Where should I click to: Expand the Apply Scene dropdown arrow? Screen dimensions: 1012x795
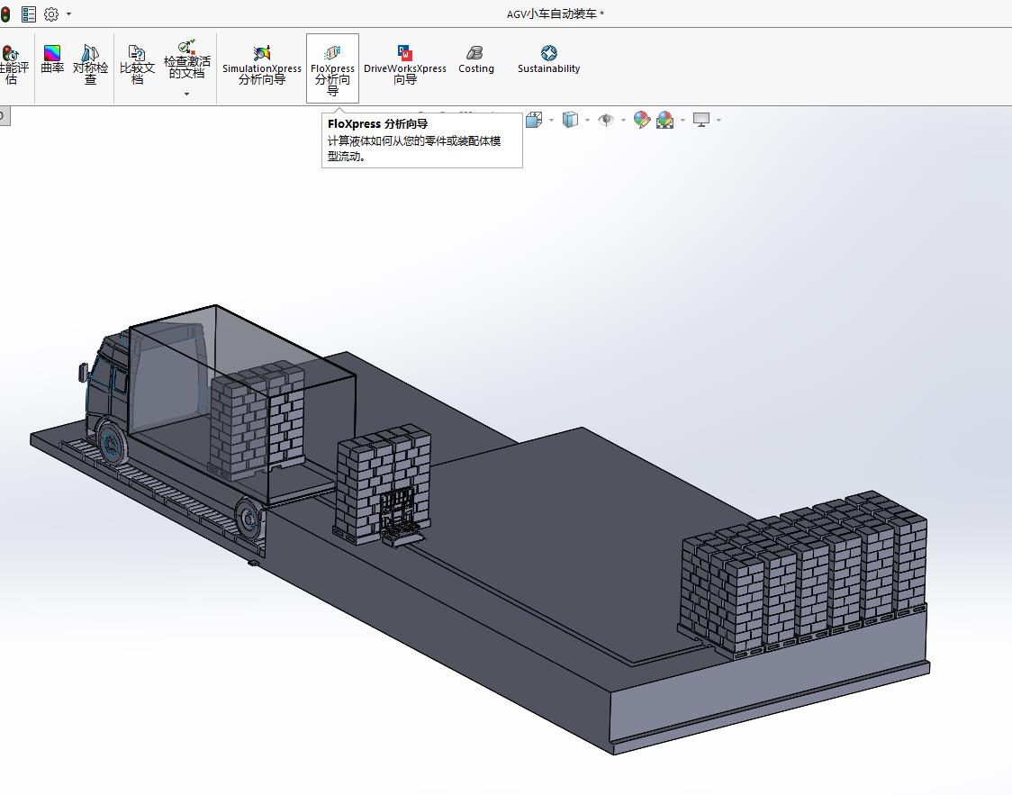tap(682, 120)
